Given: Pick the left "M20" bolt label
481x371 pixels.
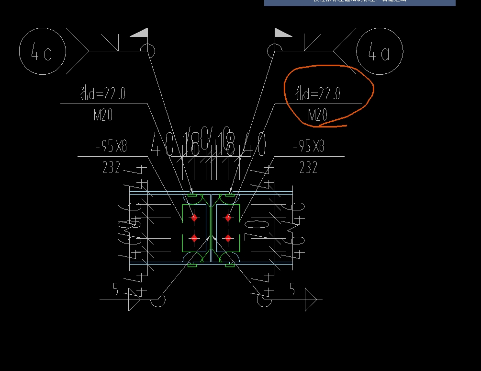Looking at the screenshot, I should 103,115.
